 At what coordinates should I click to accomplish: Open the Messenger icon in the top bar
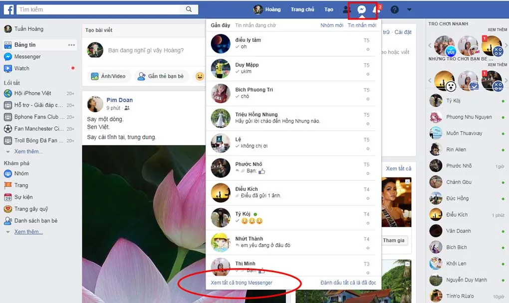pos(363,9)
